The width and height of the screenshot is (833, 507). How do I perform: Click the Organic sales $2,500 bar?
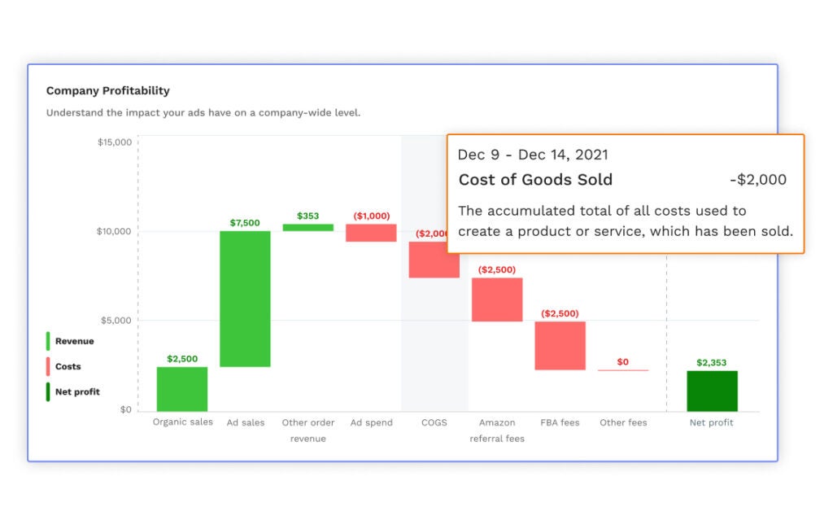181,388
